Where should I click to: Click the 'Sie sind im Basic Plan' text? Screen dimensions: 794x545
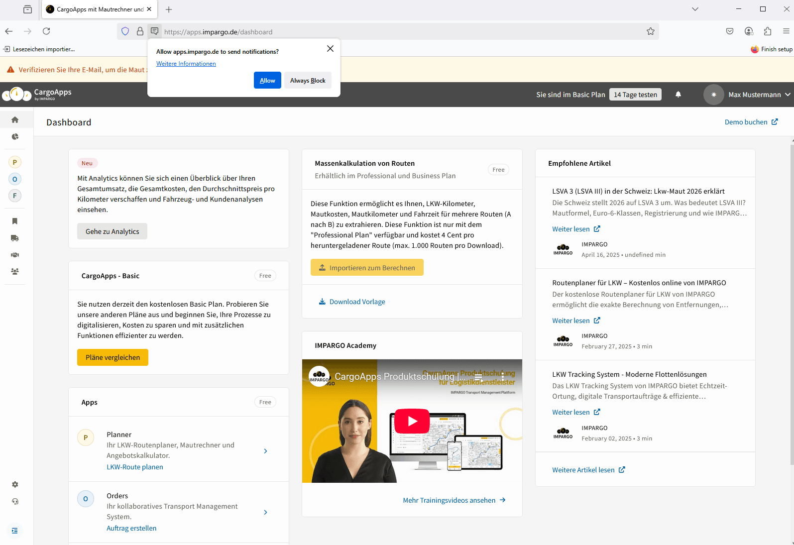(570, 95)
